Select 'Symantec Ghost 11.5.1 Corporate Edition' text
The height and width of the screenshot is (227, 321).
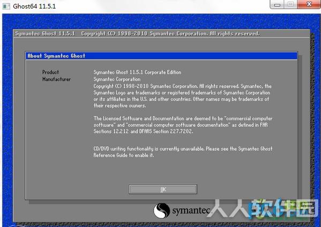pyautogui.click(x=137, y=72)
